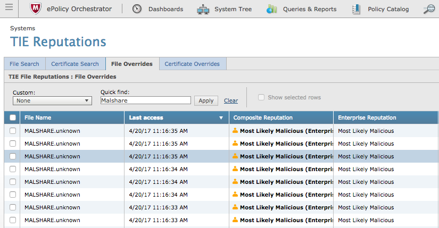Open System Tree from the top navigation
This screenshot has height=228, width=439.
233,9
